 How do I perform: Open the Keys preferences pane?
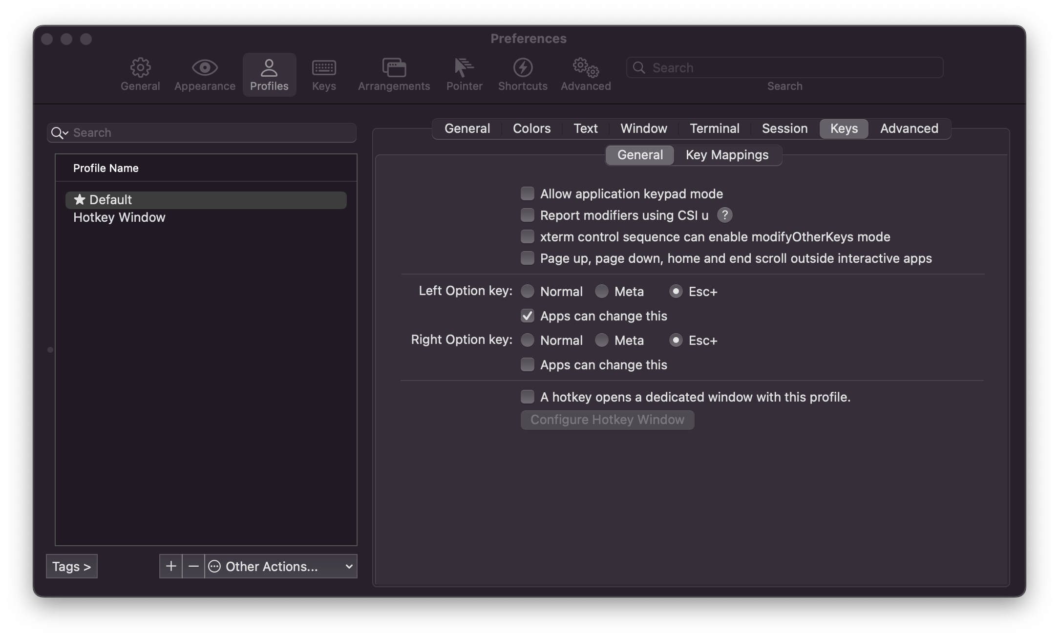click(324, 73)
